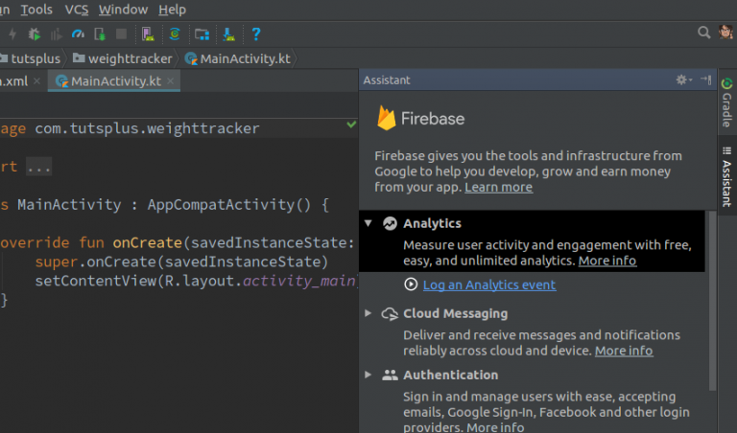Image resolution: width=737 pixels, height=433 pixels.
Task: Open the Tools menu
Action: tap(36, 10)
